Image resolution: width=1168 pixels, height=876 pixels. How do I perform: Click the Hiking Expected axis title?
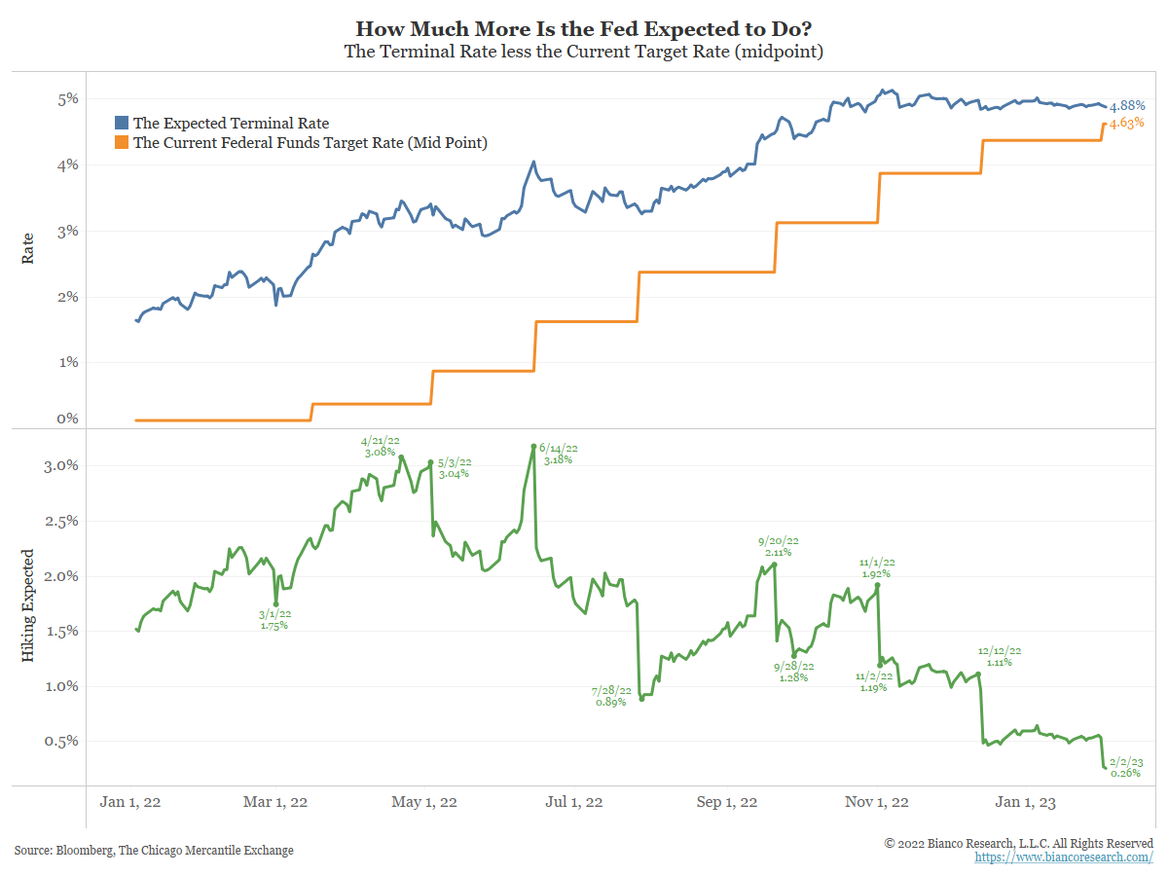pyautogui.click(x=27, y=605)
